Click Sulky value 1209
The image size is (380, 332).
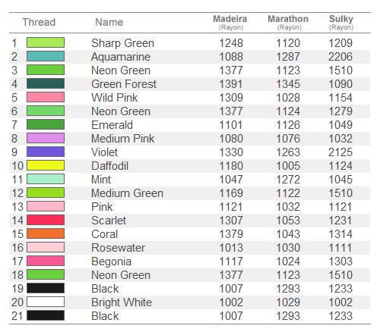[x=340, y=43]
